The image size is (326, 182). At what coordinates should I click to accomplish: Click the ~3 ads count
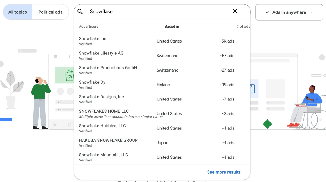228,114
